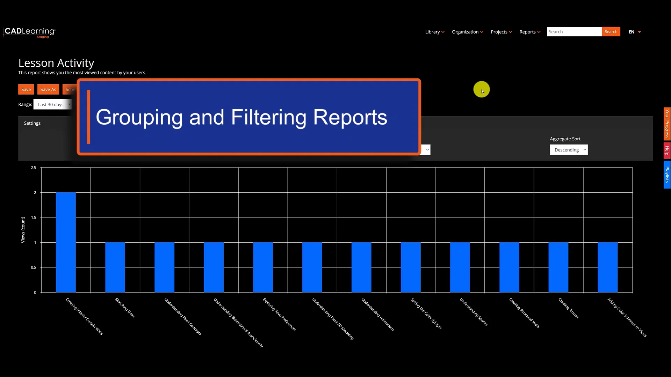Click the Settings panel header
Viewport: 671px width, 377px height.
[32, 123]
